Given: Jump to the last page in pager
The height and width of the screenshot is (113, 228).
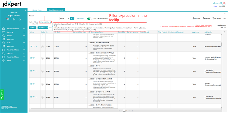Looking at the screenshot, I should point(132,111).
